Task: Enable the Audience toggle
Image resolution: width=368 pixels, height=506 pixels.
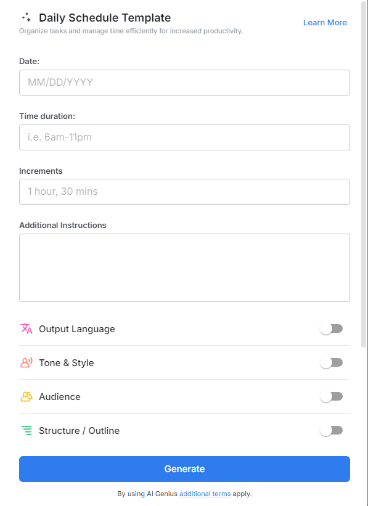Action: coord(331,396)
